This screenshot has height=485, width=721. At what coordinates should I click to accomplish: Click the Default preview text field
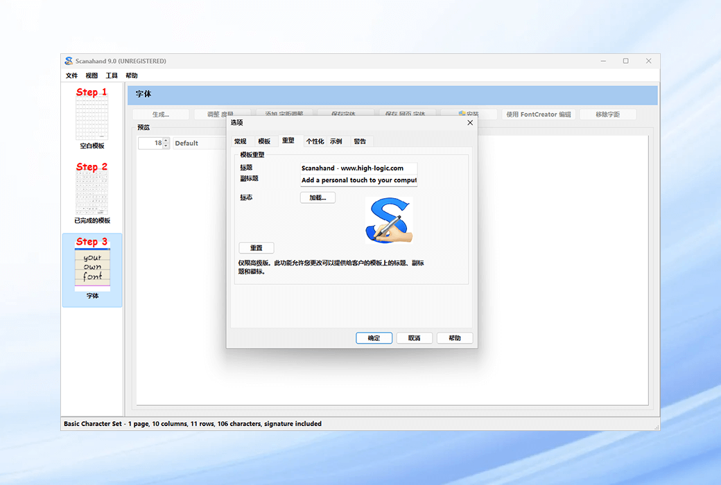(x=200, y=143)
